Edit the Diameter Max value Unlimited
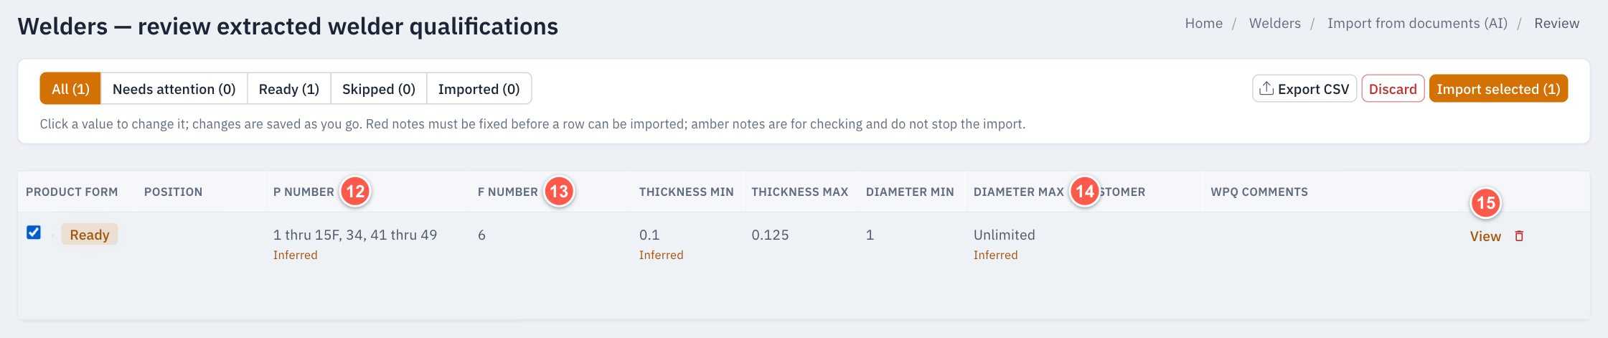1608x338 pixels. [x=1005, y=235]
